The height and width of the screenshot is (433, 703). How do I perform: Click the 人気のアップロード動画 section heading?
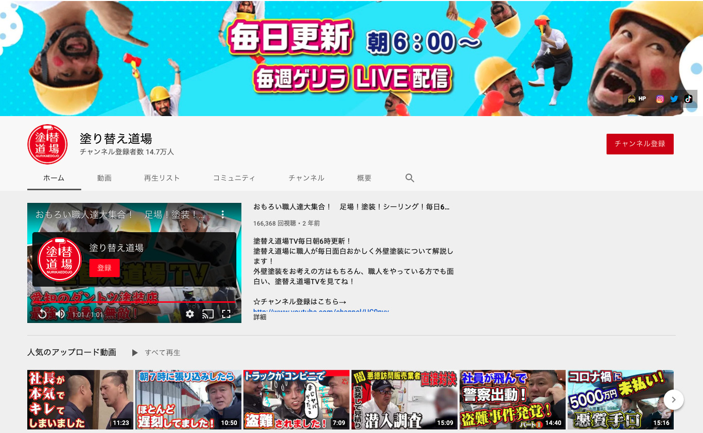(x=72, y=352)
